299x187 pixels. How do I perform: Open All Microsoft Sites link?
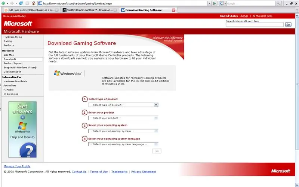pos(262,16)
